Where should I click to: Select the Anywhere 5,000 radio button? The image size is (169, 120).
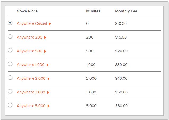pos(10,105)
